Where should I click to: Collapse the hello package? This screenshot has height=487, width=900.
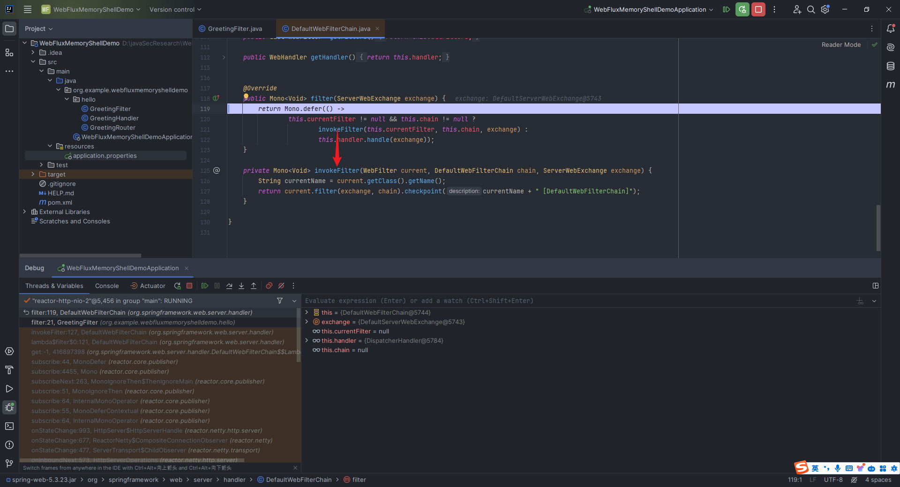(x=67, y=99)
